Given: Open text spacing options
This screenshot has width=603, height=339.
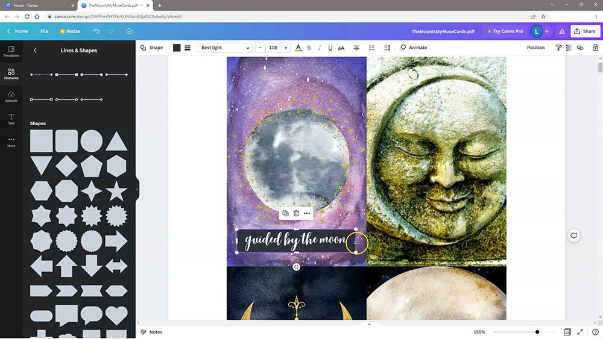Looking at the screenshot, I should pyautogui.click(x=387, y=48).
